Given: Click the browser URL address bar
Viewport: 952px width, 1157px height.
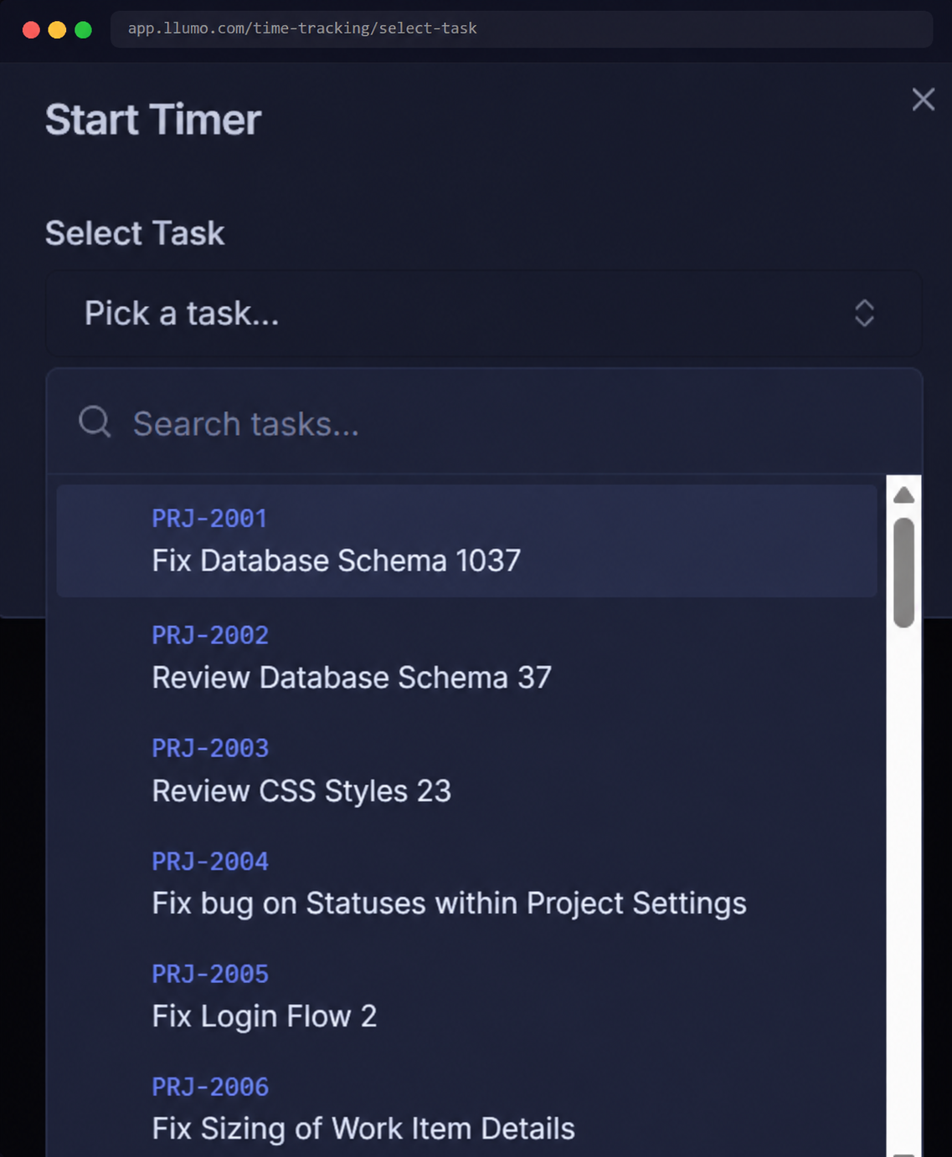Looking at the screenshot, I should [x=522, y=28].
